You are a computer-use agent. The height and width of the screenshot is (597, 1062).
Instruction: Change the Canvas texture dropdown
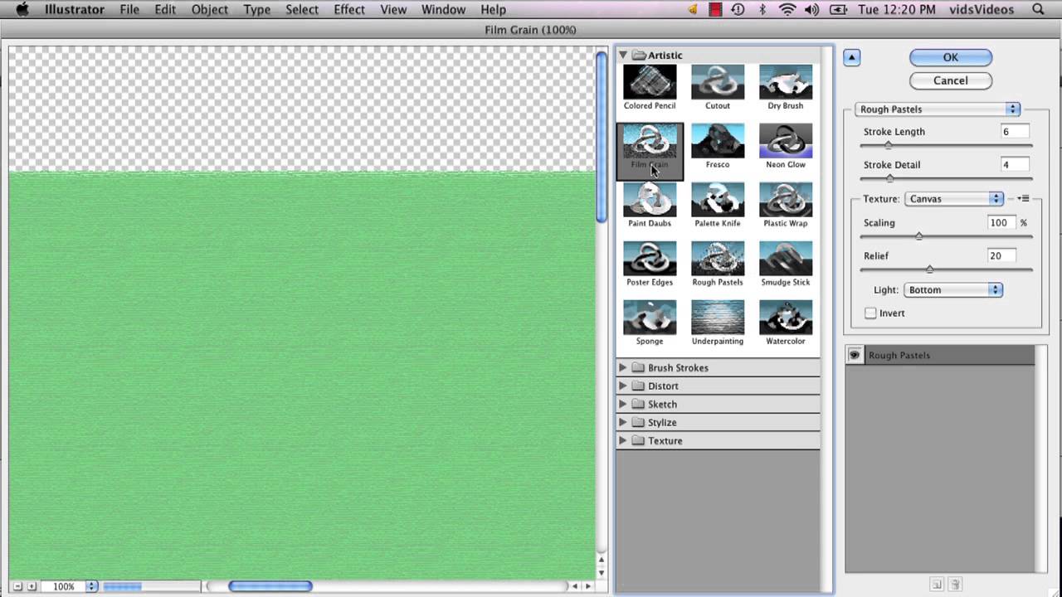(x=995, y=198)
